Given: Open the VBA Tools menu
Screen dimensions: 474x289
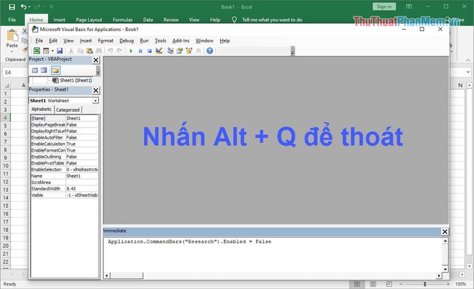Looking at the screenshot, I should click(x=160, y=41).
